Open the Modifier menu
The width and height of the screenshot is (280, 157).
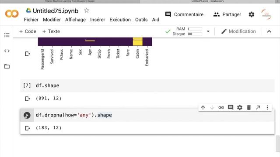52,20
